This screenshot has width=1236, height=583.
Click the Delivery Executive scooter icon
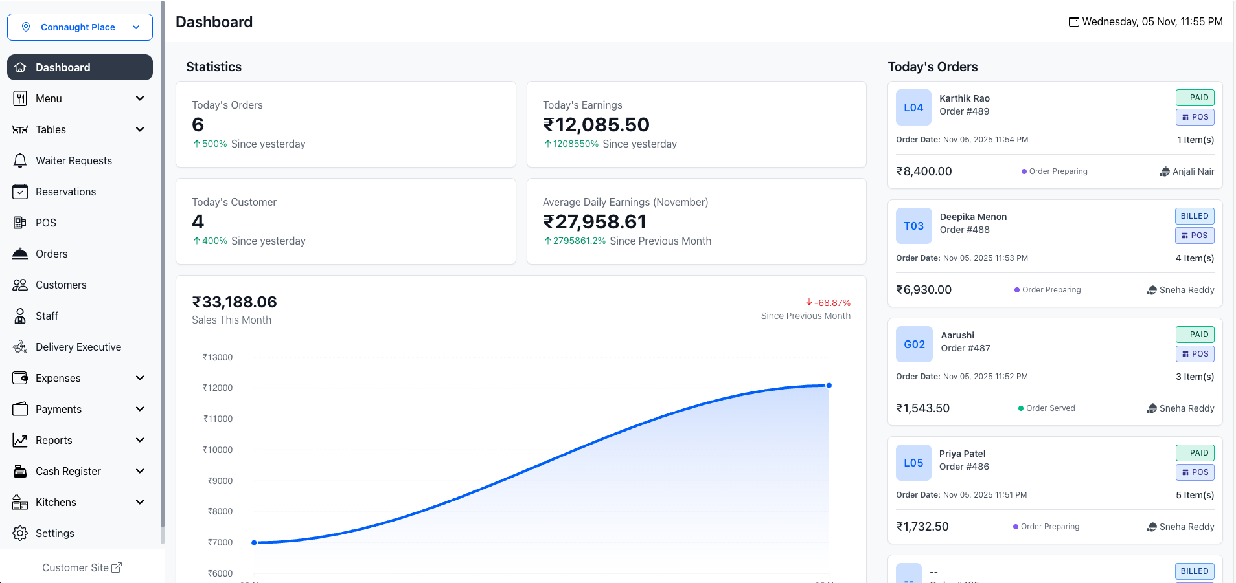point(20,347)
